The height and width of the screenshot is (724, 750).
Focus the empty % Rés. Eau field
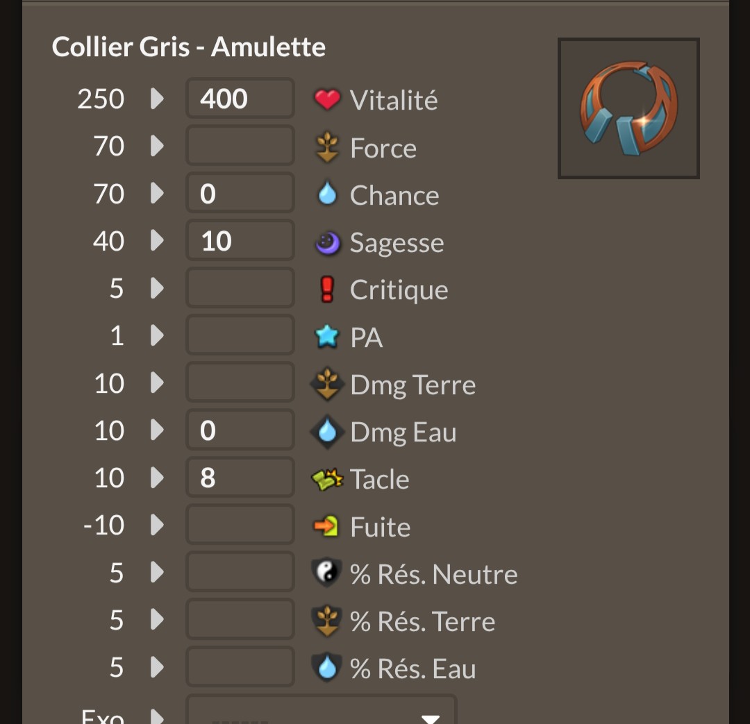coord(240,666)
